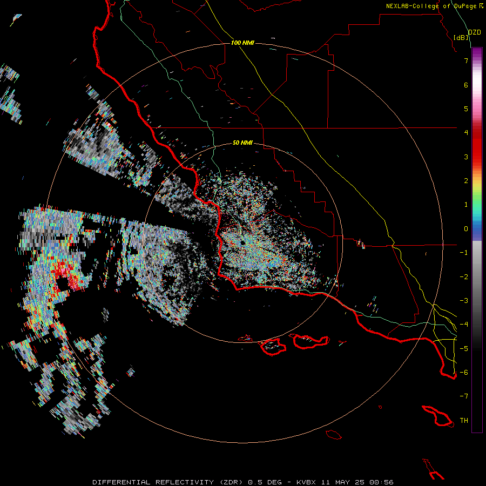This screenshot has width=486, height=486.
Task: Select the 100 NMI range ring label
Action: (242, 43)
